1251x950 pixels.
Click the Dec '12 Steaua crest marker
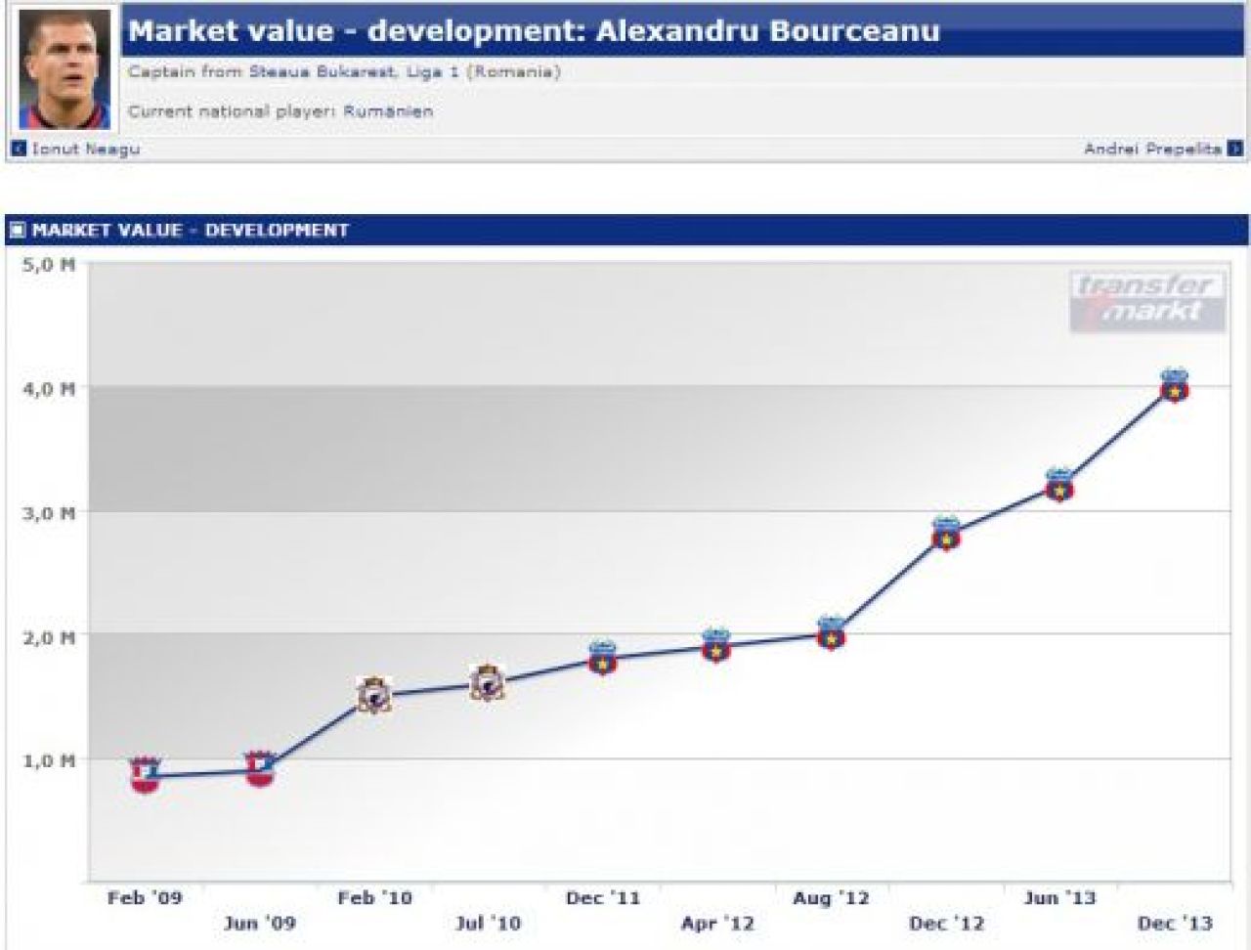point(945,534)
